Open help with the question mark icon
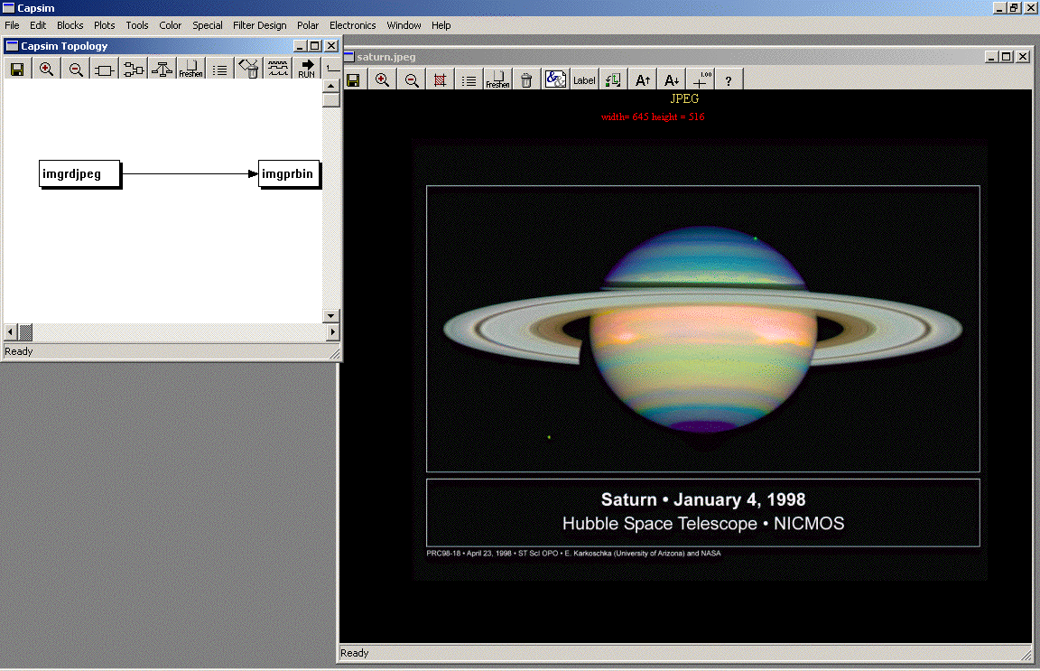The height and width of the screenshot is (671, 1040). [729, 80]
